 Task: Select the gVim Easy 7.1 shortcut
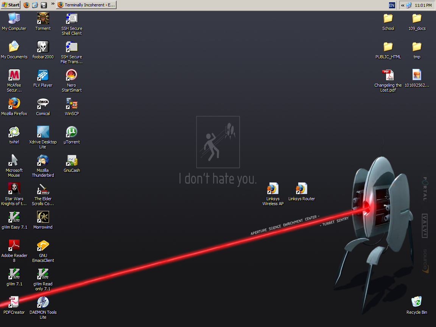14,217
